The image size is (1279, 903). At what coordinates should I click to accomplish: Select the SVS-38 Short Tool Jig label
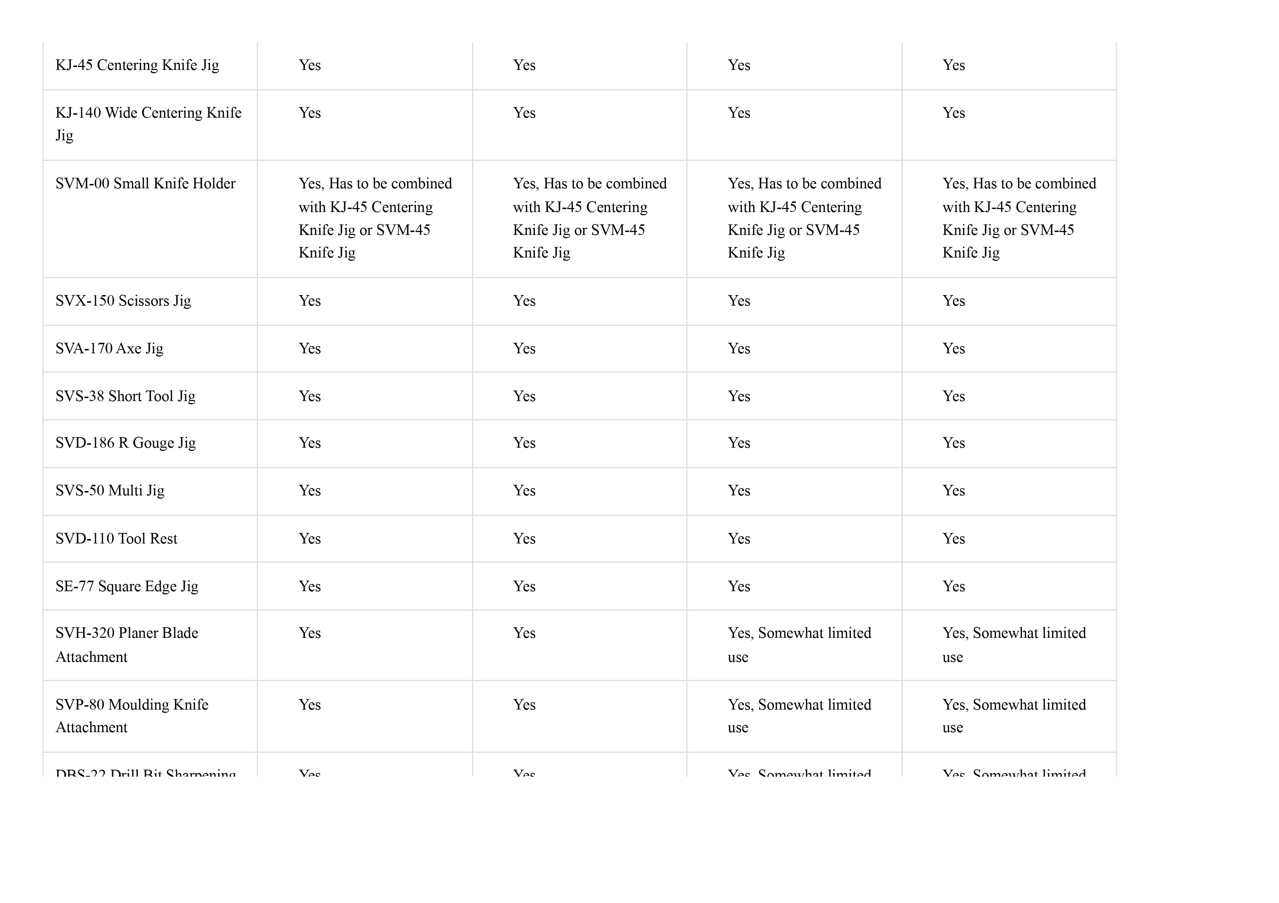coord(125,396)
